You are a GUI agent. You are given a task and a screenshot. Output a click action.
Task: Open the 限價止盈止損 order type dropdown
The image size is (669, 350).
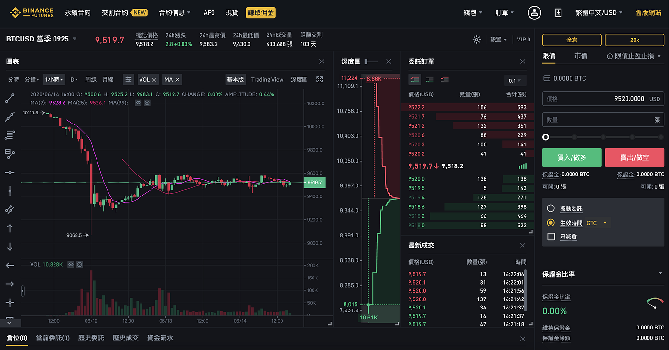pyautogui.click(x=635, y=56)
